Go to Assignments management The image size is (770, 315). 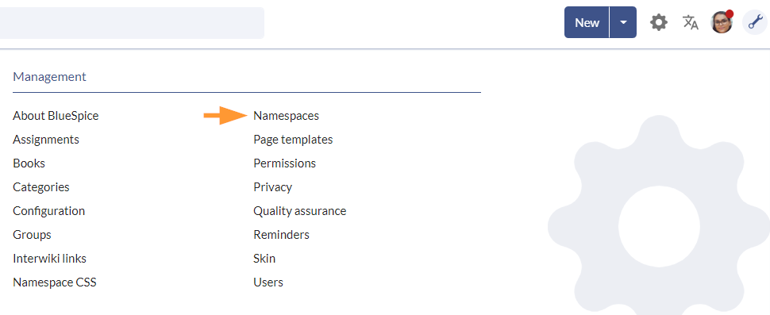[46, 140]
